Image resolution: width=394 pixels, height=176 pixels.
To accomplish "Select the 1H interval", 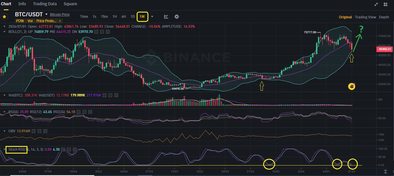I will [x=115, y=16].
